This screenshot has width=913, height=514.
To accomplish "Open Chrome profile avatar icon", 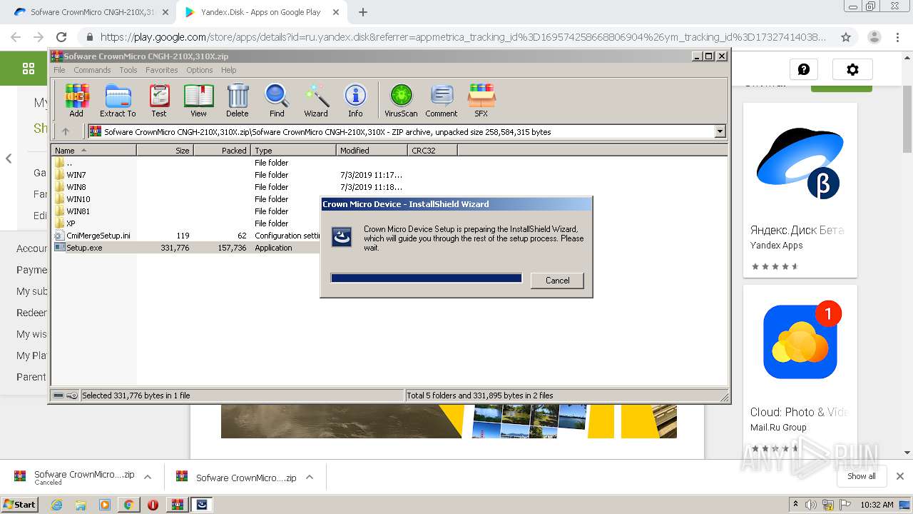I will point(874,37).
